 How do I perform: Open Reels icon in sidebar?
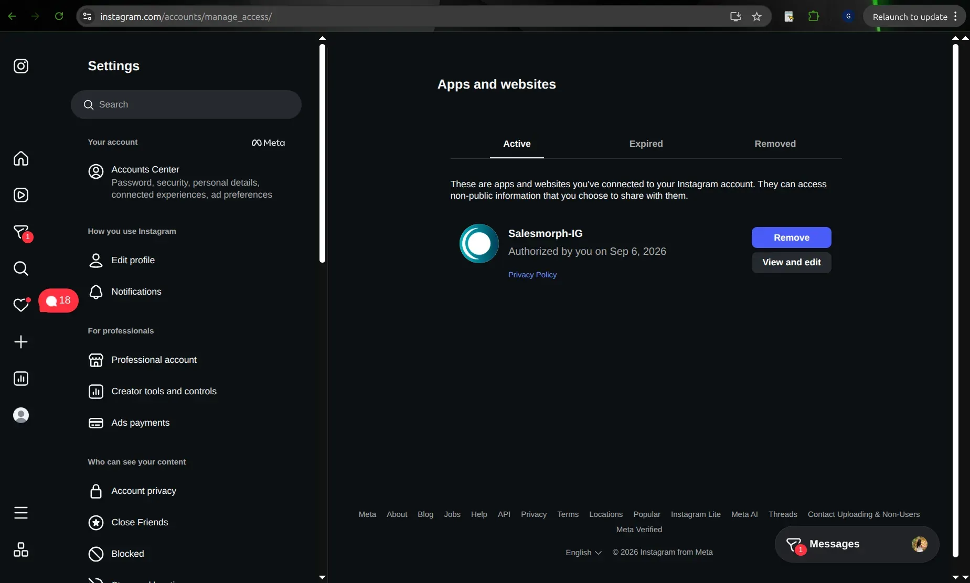point(21,195)
